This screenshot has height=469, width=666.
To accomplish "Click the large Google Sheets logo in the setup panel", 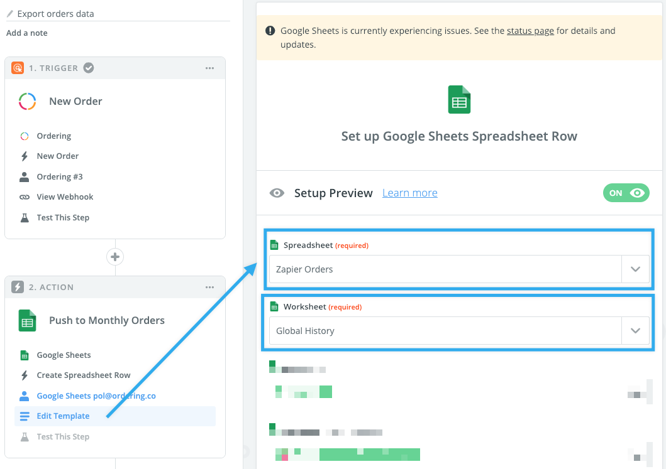I will (459, 100).
